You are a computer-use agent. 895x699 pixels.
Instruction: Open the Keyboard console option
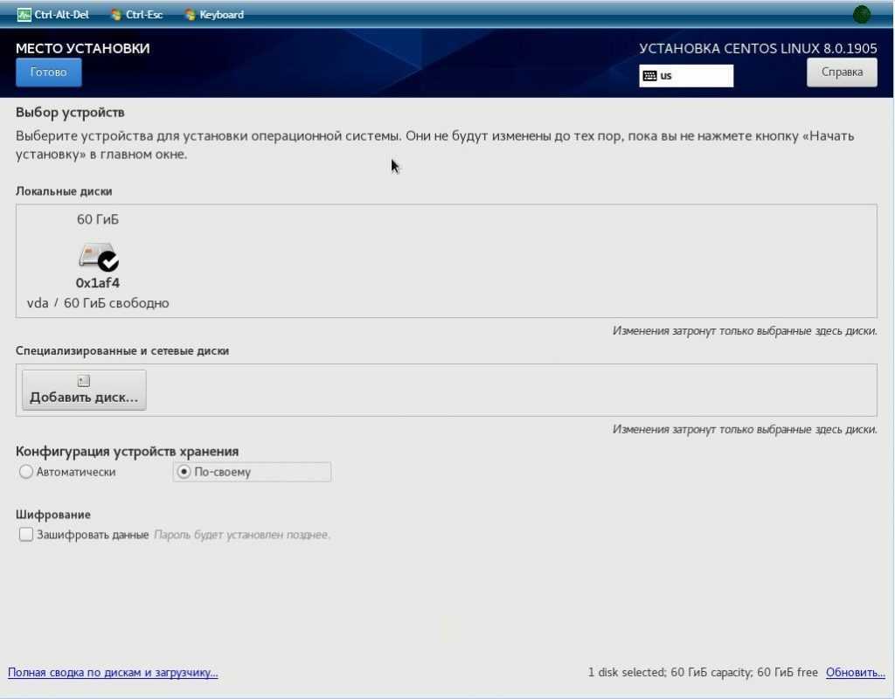(215, 15)
